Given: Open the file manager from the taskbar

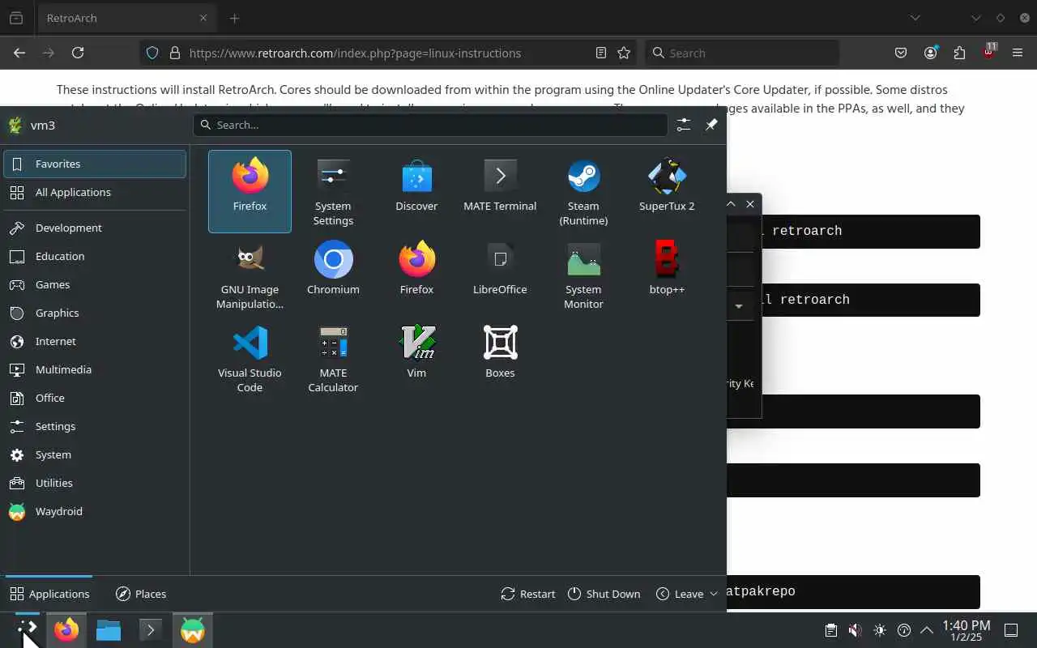Looking at the screenshot, I should tap(109, 630).
